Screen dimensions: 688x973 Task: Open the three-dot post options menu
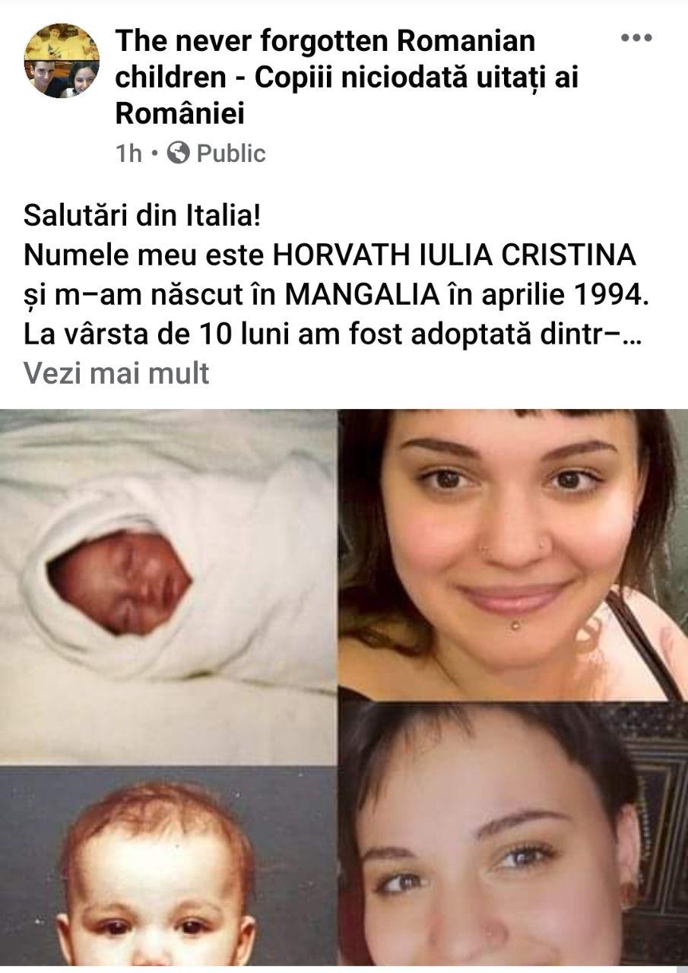636,38
